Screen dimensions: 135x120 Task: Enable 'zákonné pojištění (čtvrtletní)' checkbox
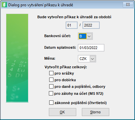tap(51, 103)
